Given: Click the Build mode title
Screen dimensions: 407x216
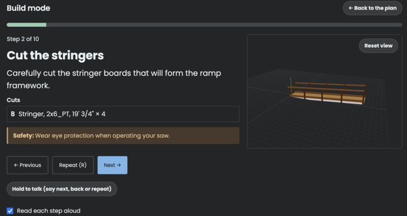Looking at the screenshot, I should tap(28, 8).
